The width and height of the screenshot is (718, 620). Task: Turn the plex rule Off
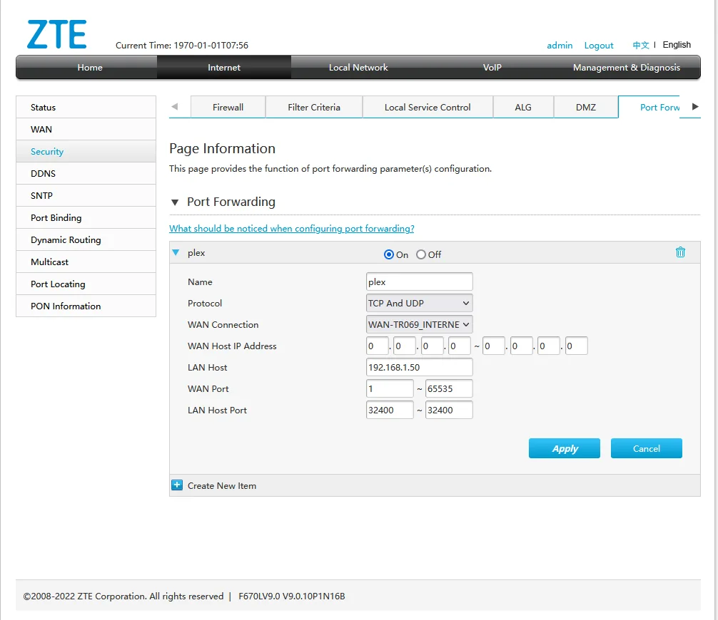[x=421, y=254]
